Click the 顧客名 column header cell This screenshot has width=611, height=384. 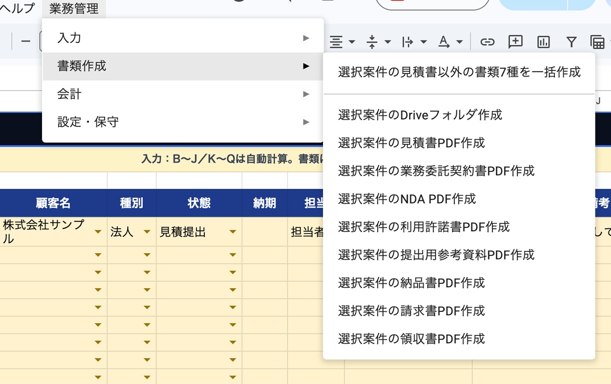pos(53,203)
